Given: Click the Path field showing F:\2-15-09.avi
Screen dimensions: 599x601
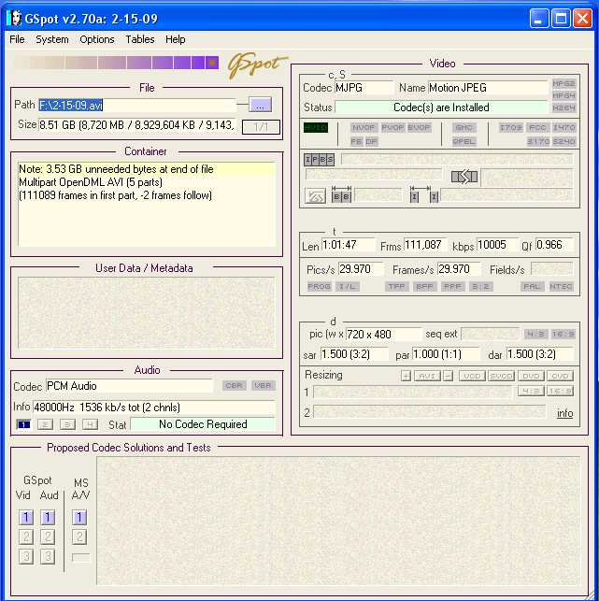Looking at the screenshot, I should [x=137, y=105].
